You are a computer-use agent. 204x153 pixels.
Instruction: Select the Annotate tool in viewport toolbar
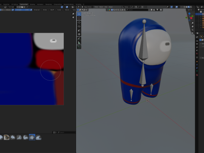(79, 39)
